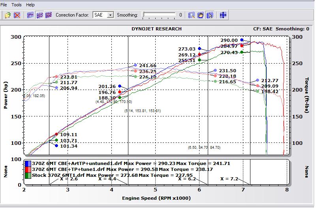Open the Help menu
The width and height of the screenshot is (316, 208).
tap(30, 5)
